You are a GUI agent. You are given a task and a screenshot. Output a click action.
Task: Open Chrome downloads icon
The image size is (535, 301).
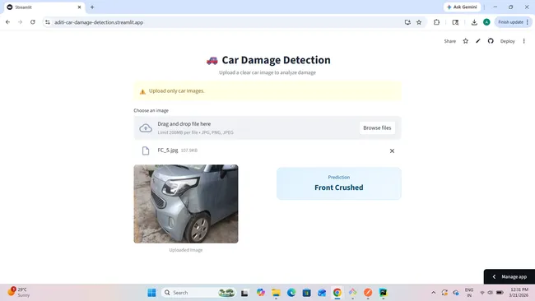coord(474,22)
